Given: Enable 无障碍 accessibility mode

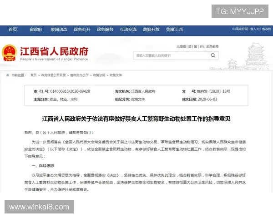Looking at the screenshot, I should point(181,46).
